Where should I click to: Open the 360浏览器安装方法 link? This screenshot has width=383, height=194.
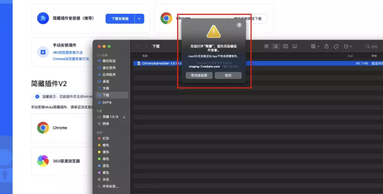tap(67, 53)
